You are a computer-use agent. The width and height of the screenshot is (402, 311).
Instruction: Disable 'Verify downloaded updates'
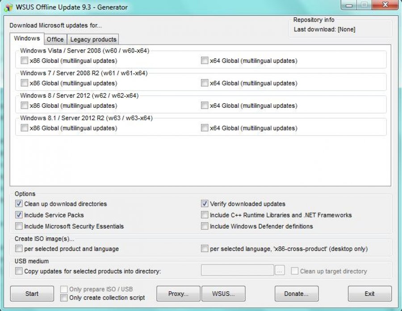tap(205, 204)
